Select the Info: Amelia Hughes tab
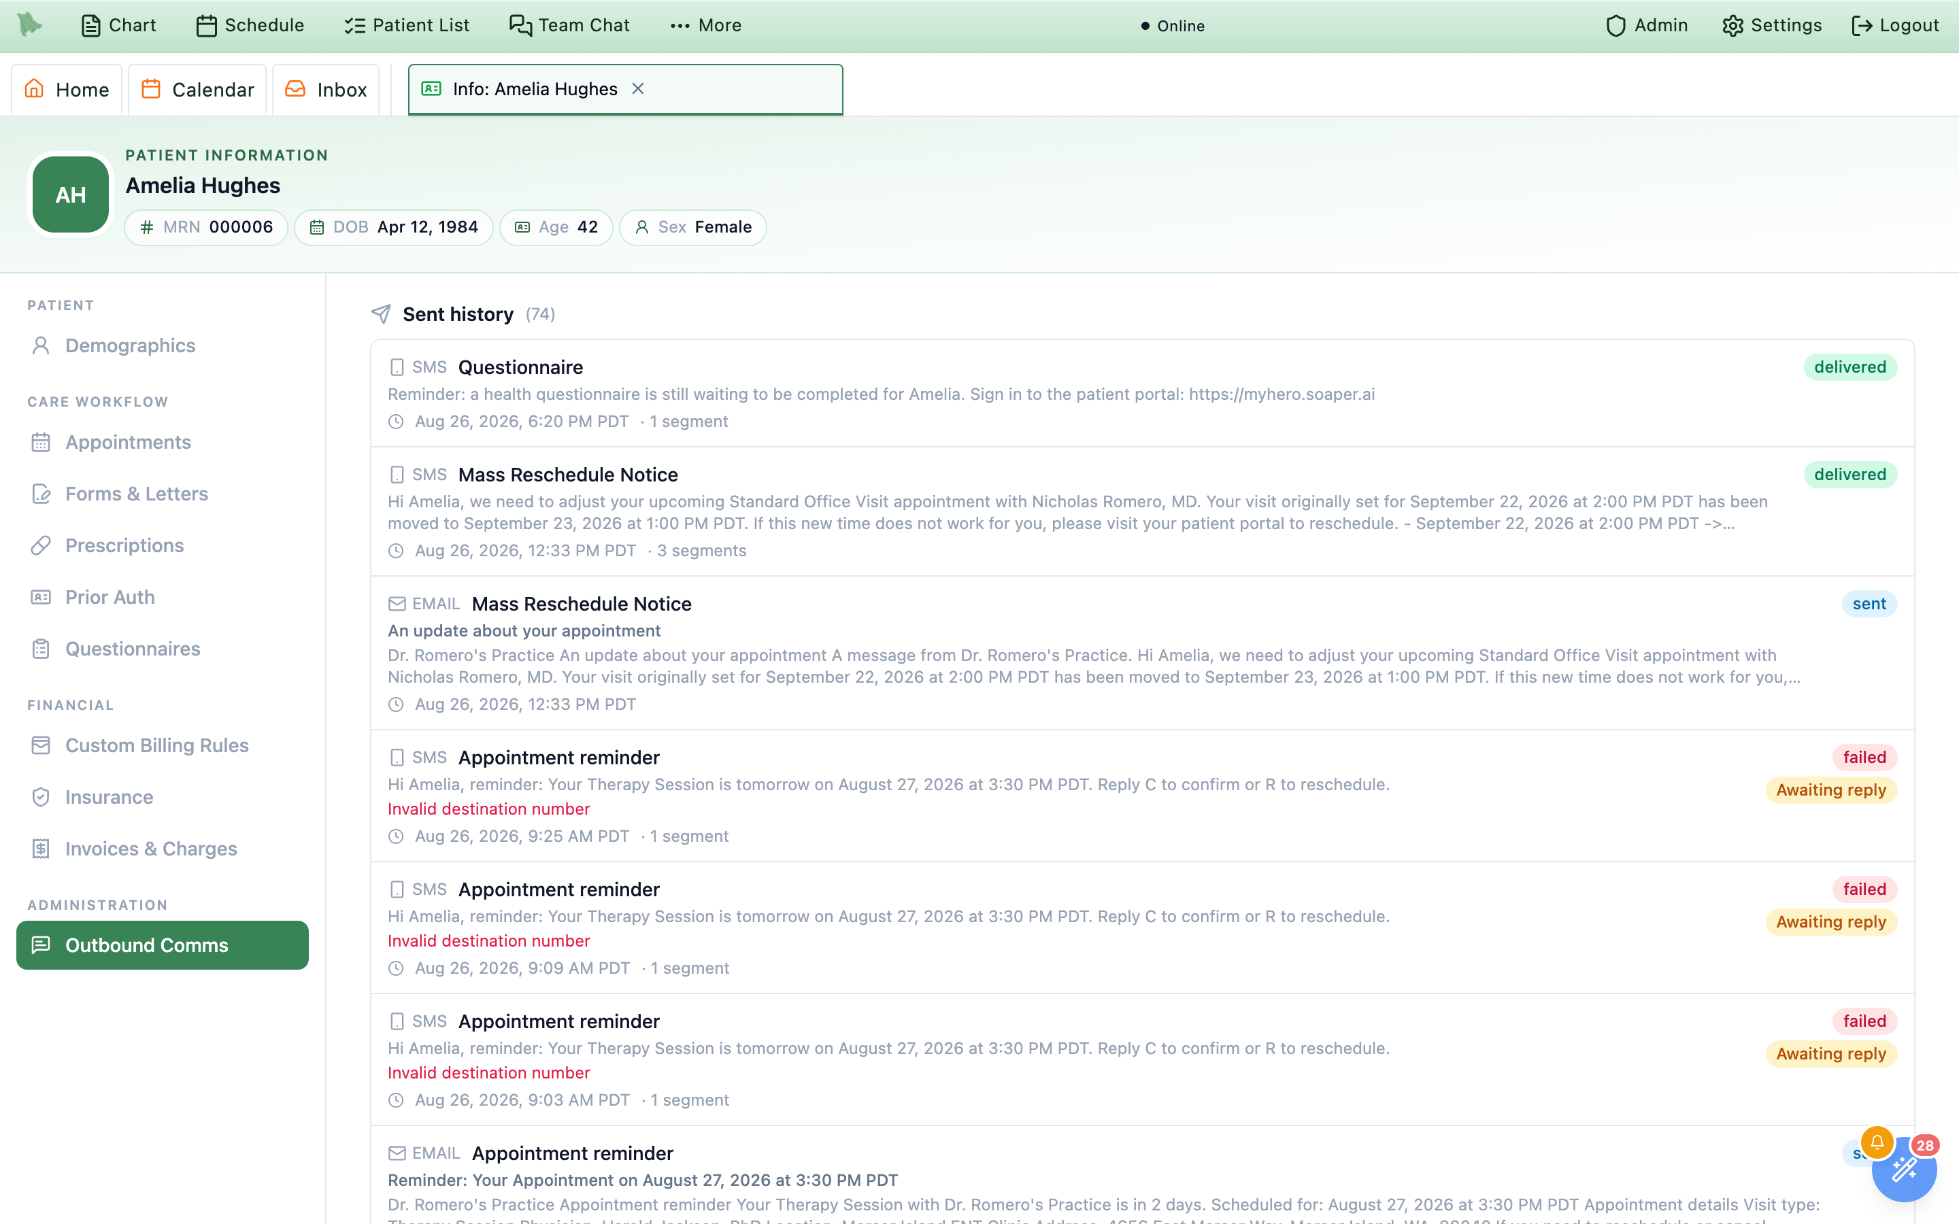Viewport: 1959px width, 1224px height. (625, 89)
